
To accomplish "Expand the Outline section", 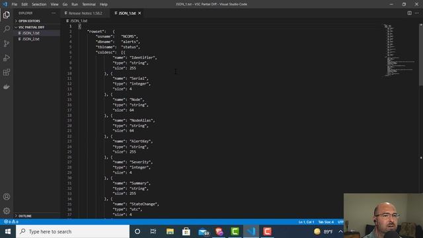I will click(x=25, y=216).
